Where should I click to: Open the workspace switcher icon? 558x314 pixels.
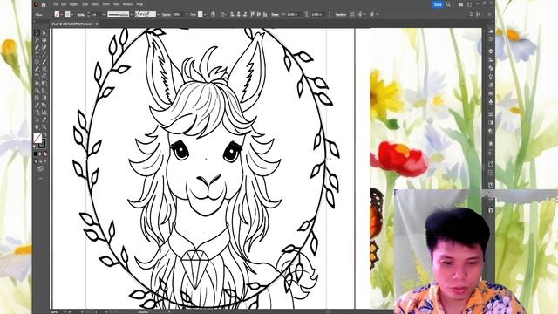[469, 4]
